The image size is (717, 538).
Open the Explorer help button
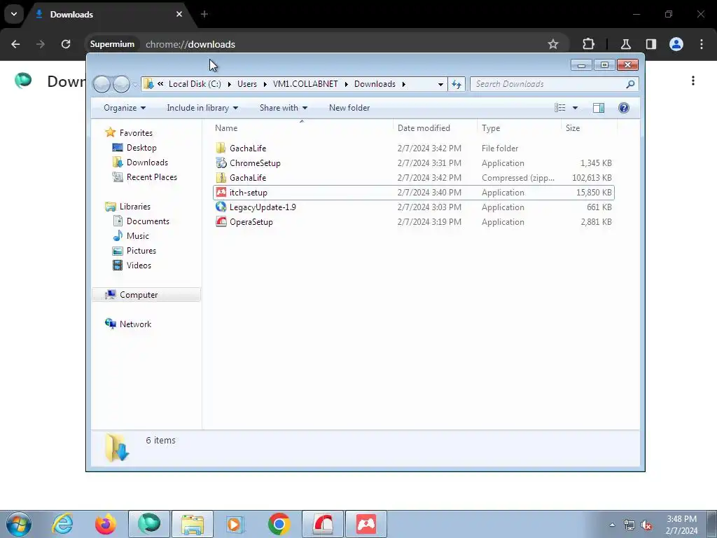[x=624, y=108]
